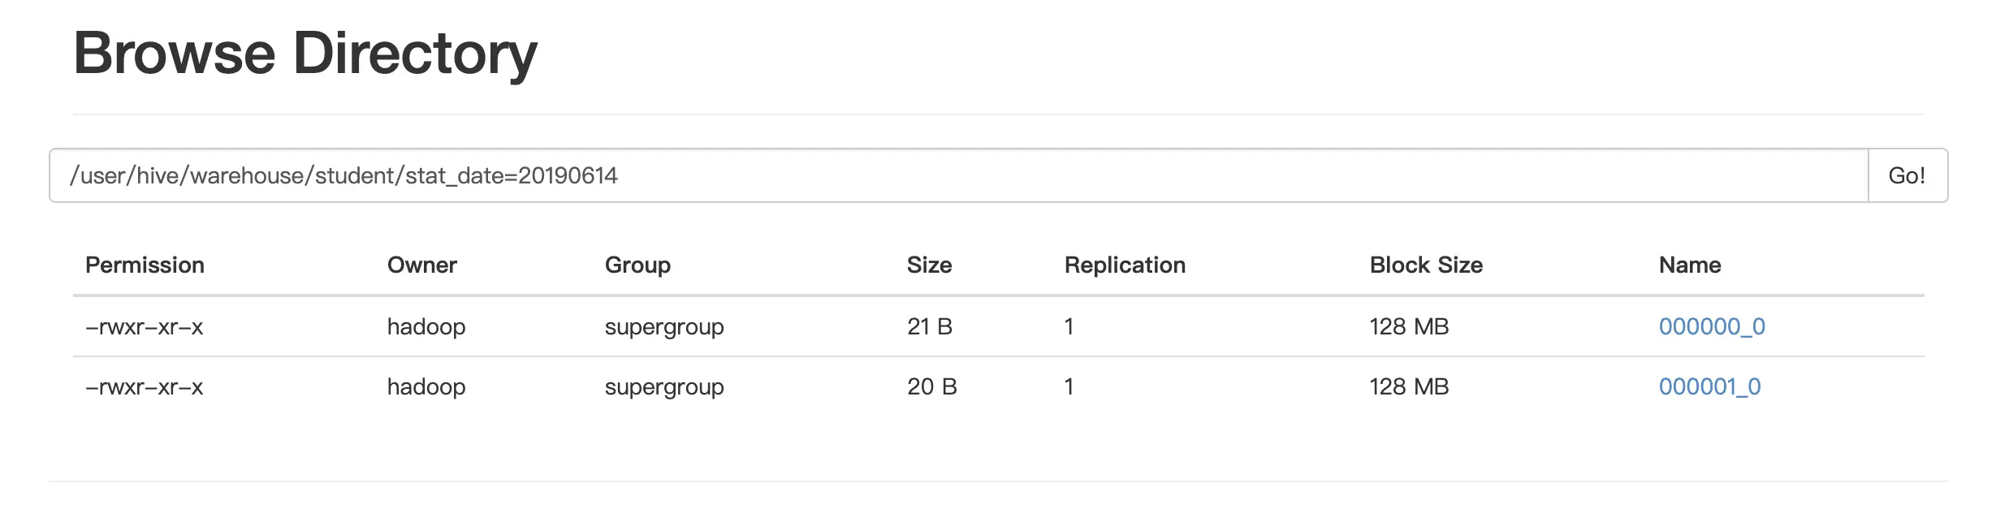Image resolution: width=2009 pixels, height=513 pixels.
Task: Click the second row's permission string
Action: (145, 386)
